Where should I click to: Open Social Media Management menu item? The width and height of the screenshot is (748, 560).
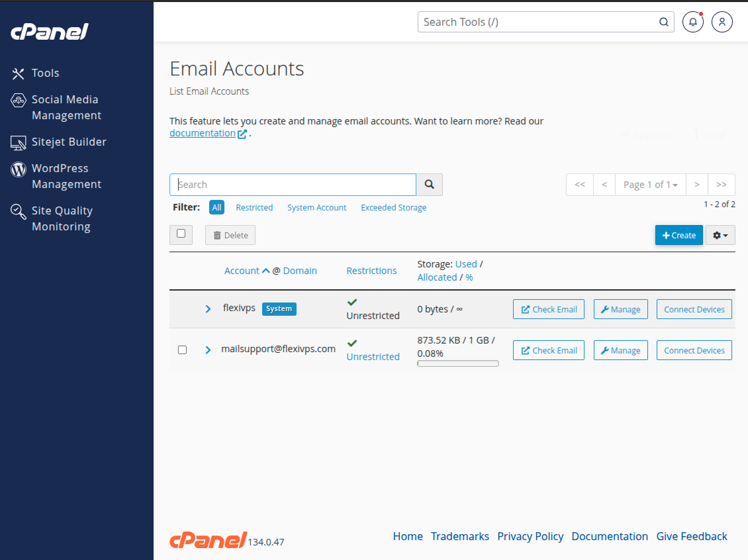click(x=66, y=107)
